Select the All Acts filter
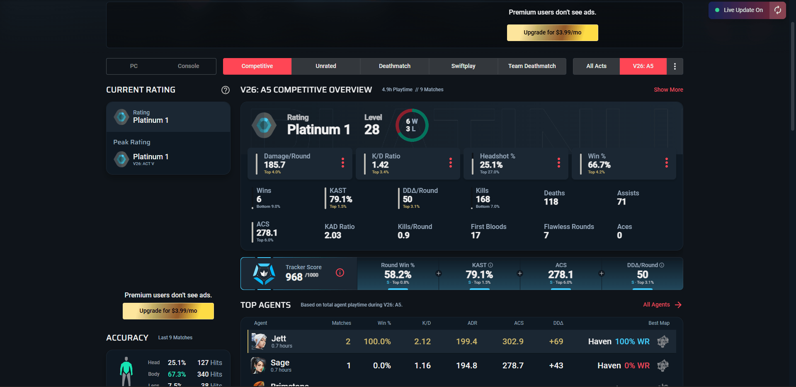Image resolution: width=796 pixels, height=387 pixels. pos(596,66)
